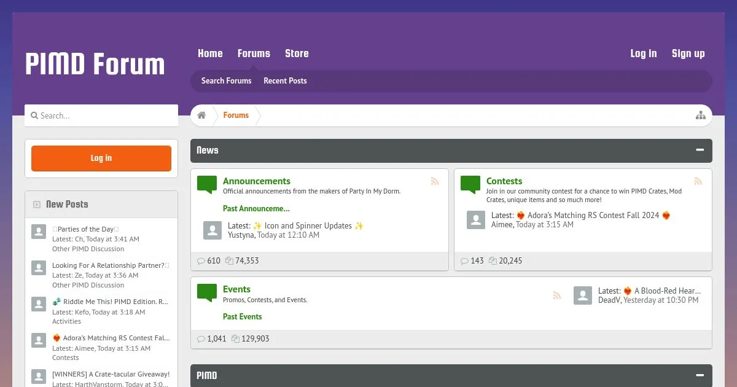
Task: Click DeadV username link
Action: tap(609, 300)
